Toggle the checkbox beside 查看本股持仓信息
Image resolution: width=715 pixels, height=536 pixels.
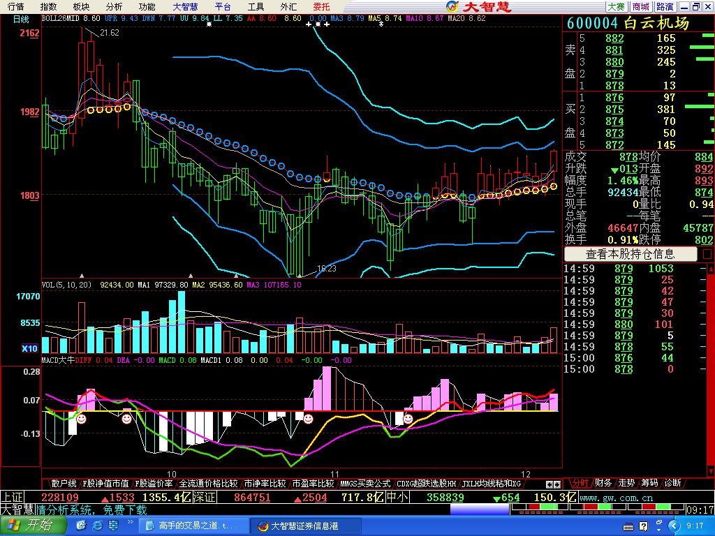coord(707,254)
